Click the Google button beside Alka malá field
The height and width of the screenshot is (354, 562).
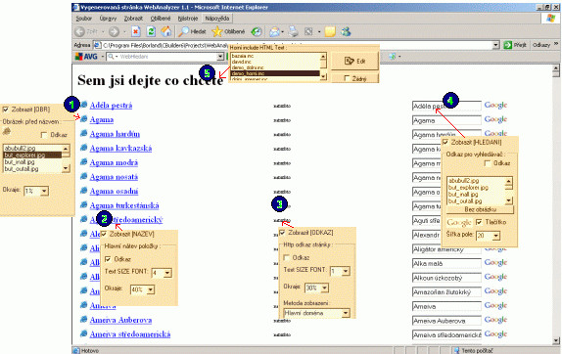[x=495, y=263]
